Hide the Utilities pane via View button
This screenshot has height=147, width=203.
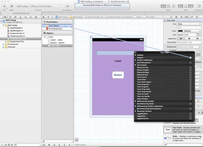[x=191, y=6]
